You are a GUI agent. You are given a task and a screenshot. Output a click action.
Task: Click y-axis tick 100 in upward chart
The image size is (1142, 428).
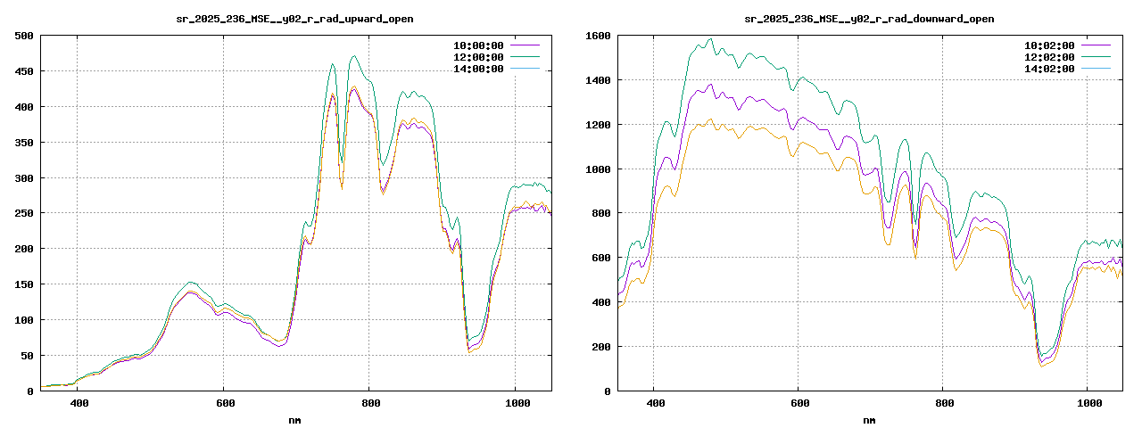click(x=24, y=320)
